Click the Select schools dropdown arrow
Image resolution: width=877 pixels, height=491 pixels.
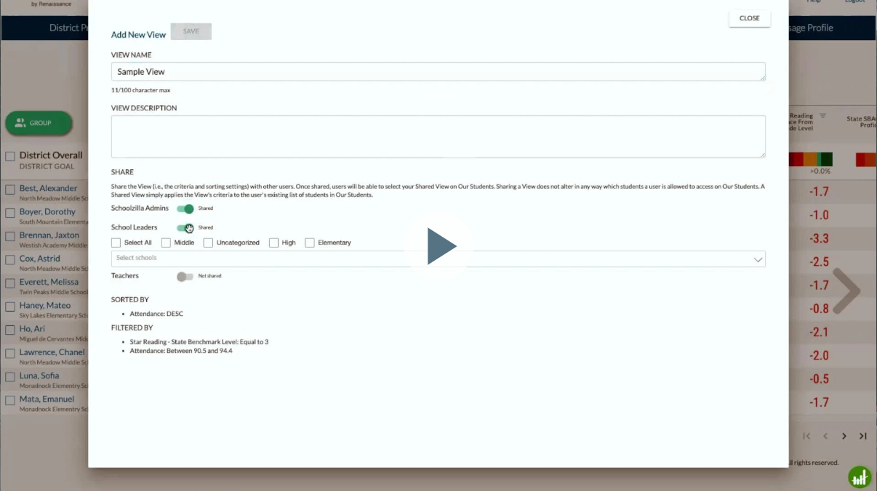(x=758, y=259)
